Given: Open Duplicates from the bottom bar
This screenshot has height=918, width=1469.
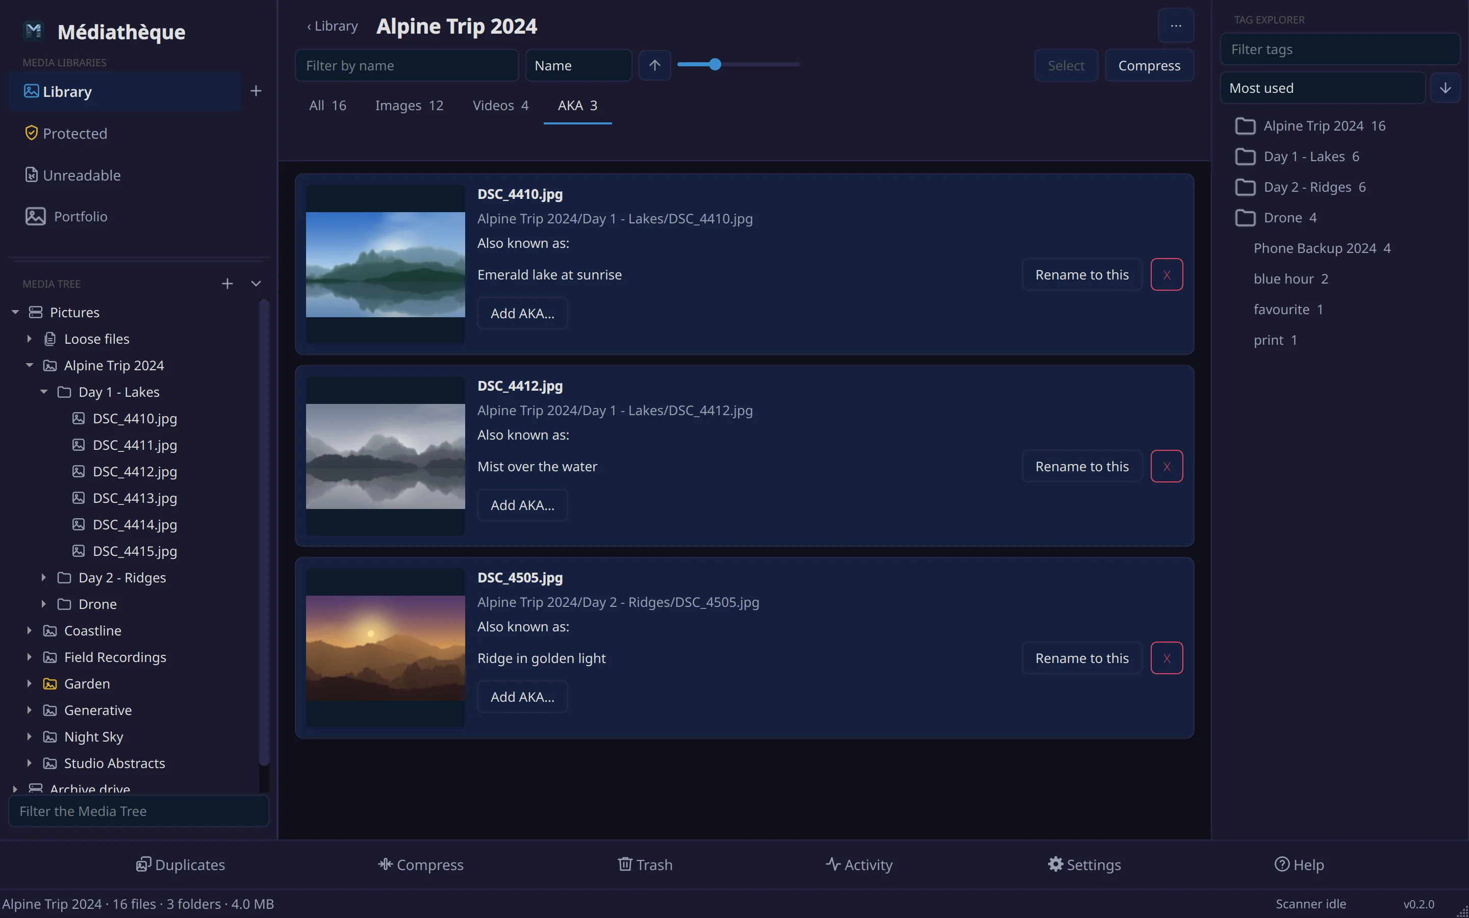Looking at the screenshot, I should (x=180, y=864).
